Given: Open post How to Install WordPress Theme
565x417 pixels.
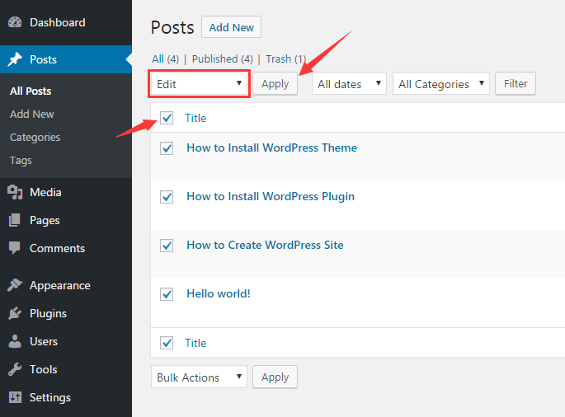Looking at the screenshot, I should click(271, 148).
